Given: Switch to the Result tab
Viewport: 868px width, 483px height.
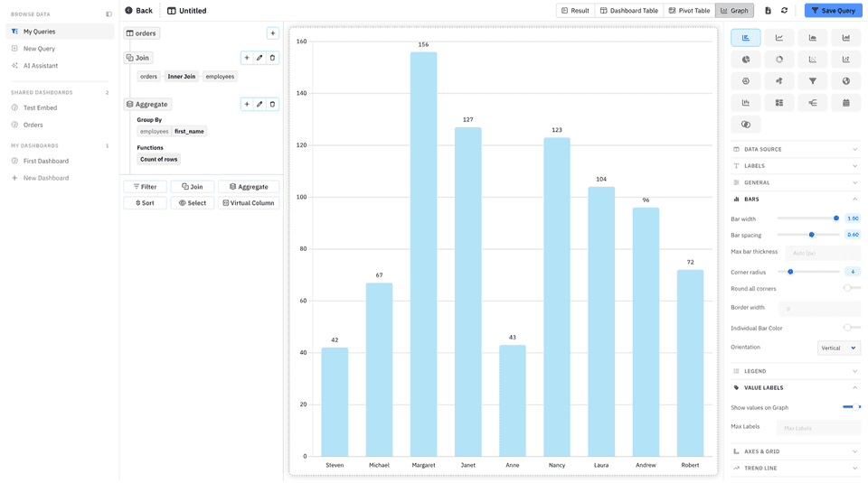Looking at the screenshot, I should 575,11.
